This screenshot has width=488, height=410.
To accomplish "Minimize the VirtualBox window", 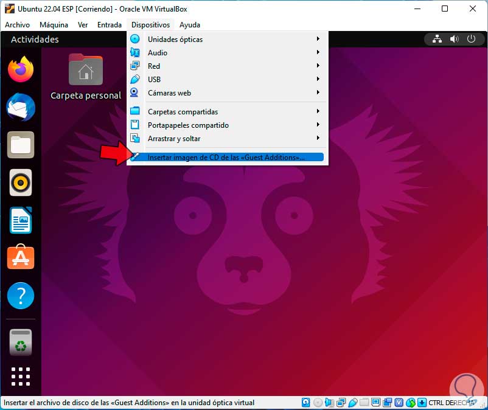I will [x=417, y=9].
